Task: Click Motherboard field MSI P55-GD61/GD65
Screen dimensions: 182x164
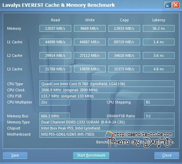Action: pyautogui.click(x=107, y=134)
